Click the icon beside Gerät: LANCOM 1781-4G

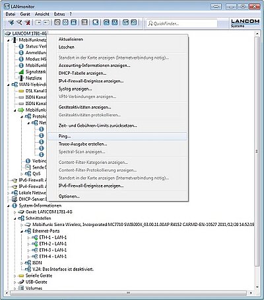coord(21,212)
